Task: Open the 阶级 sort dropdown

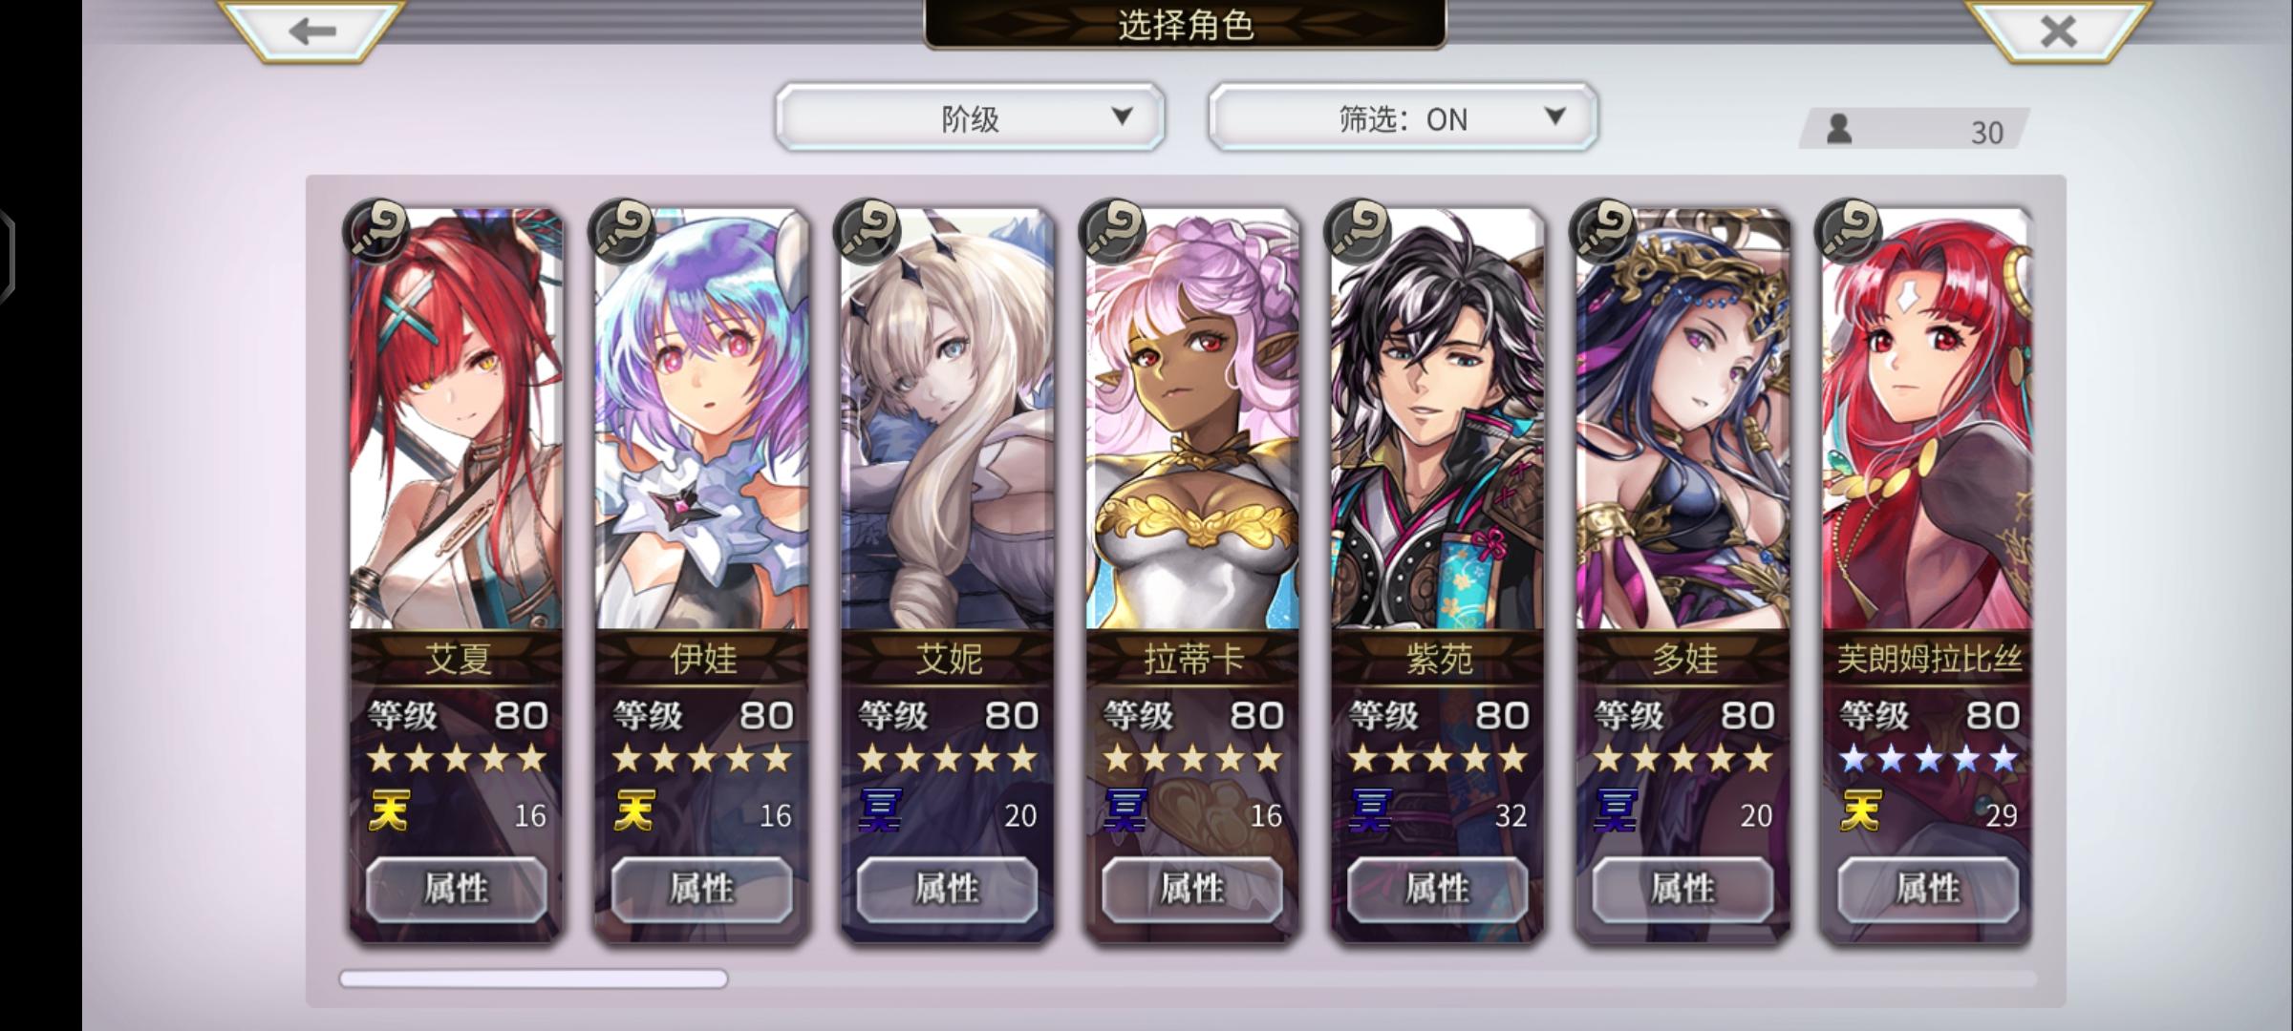Action: tap(970, 117)
